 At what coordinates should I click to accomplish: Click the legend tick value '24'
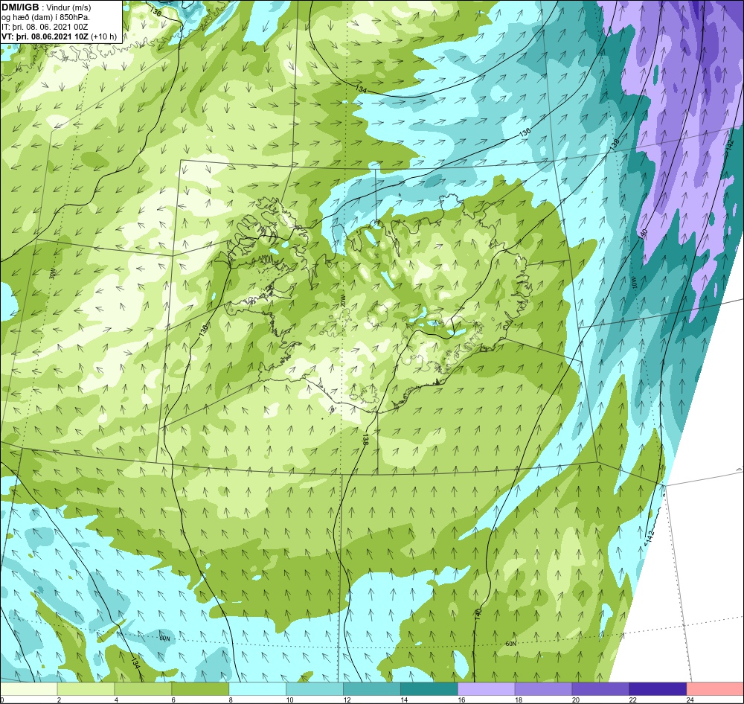690,700
